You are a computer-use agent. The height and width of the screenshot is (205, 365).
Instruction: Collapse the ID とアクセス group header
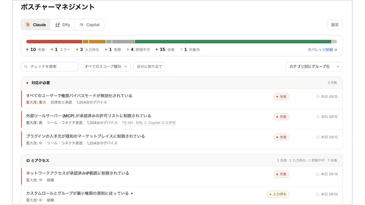[182, 161]
